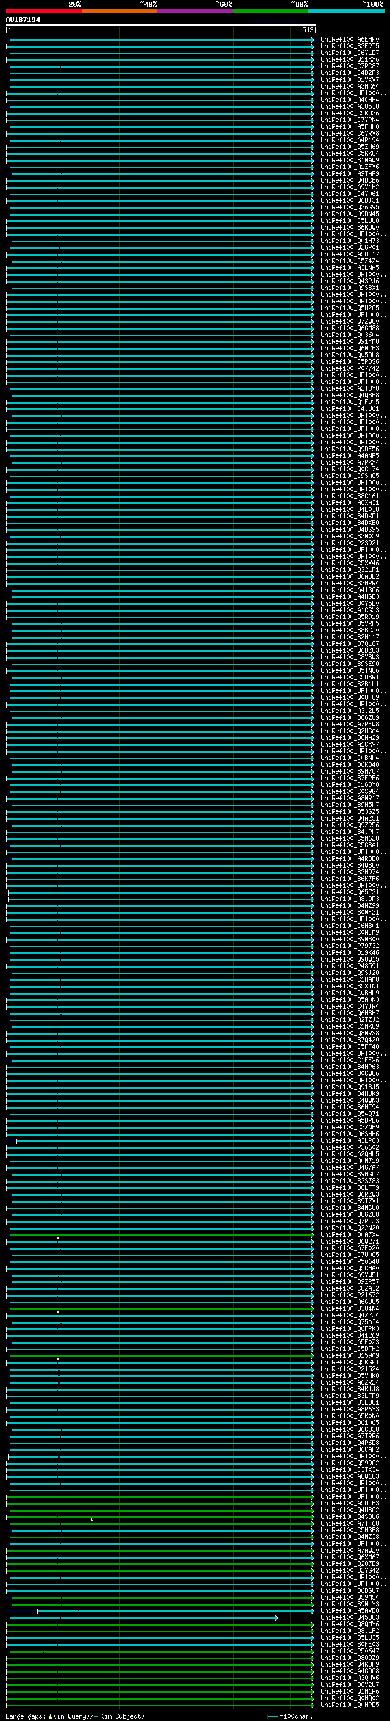Open hit UniRef100_C5M3E8

click(350, 1530)
